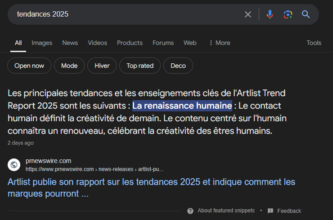Start voice search with the microphone icon
Image resolution: width=333 pixels, height=220 pixels.
click(x=270, y=14)
